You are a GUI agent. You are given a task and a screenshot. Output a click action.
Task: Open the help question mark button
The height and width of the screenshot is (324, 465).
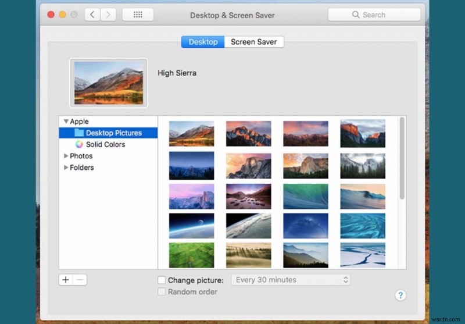[400, 295]
